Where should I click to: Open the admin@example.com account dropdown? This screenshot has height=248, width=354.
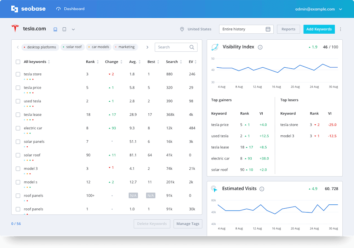pyautogui.click(x=319, y=9)
